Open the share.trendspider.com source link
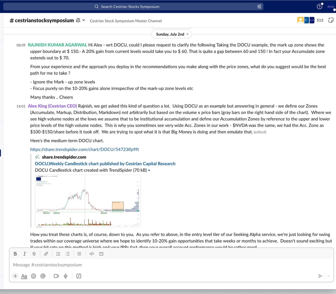The image size is (336, 294). [x=64, y=157]
